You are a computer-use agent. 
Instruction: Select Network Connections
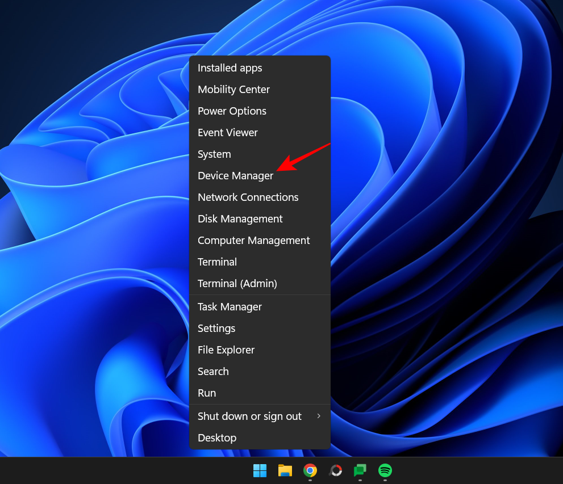[248, 197]
